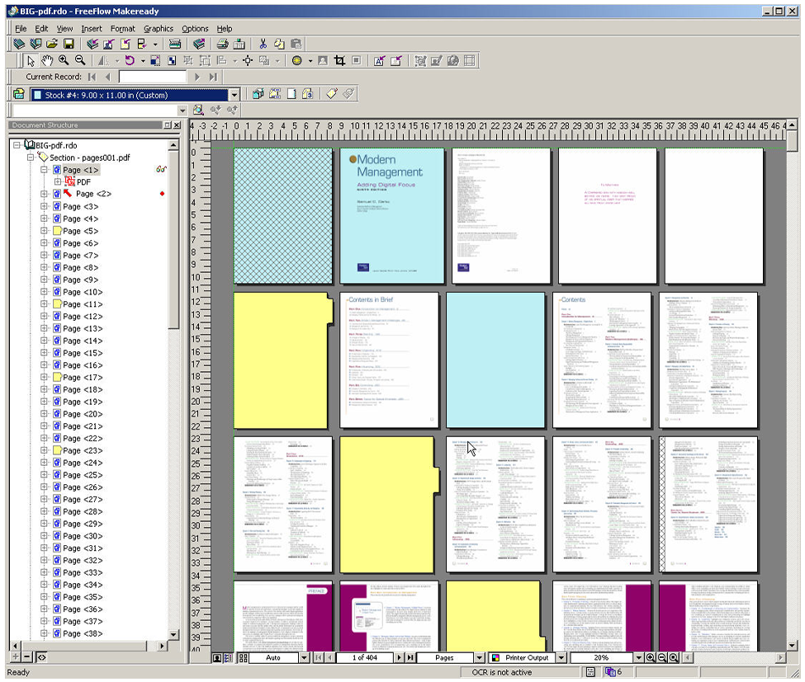Open the 20% zoom level dropdown
805x682 pixels.
tap(637, 658)
